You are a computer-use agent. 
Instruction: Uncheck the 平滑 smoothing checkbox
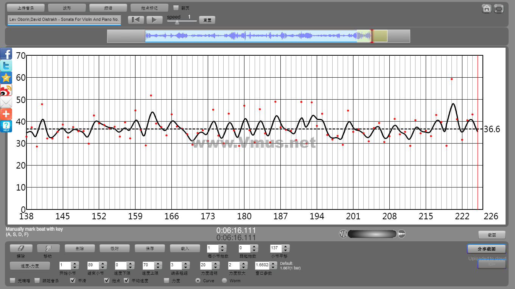[73, 281]
